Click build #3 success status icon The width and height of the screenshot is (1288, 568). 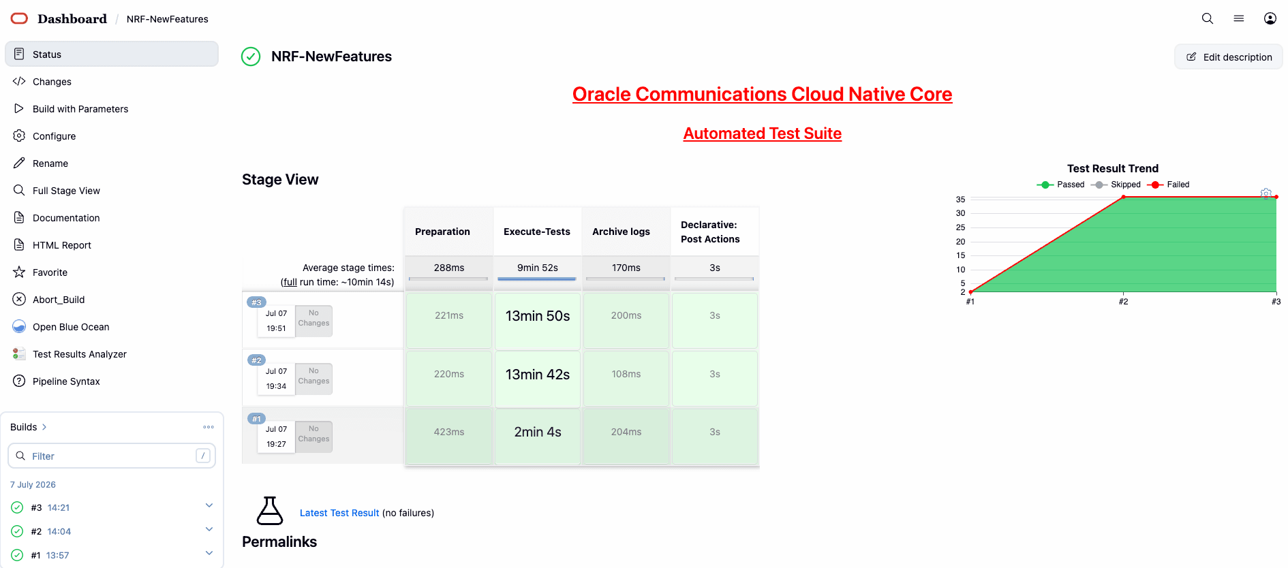pos(17,507)
